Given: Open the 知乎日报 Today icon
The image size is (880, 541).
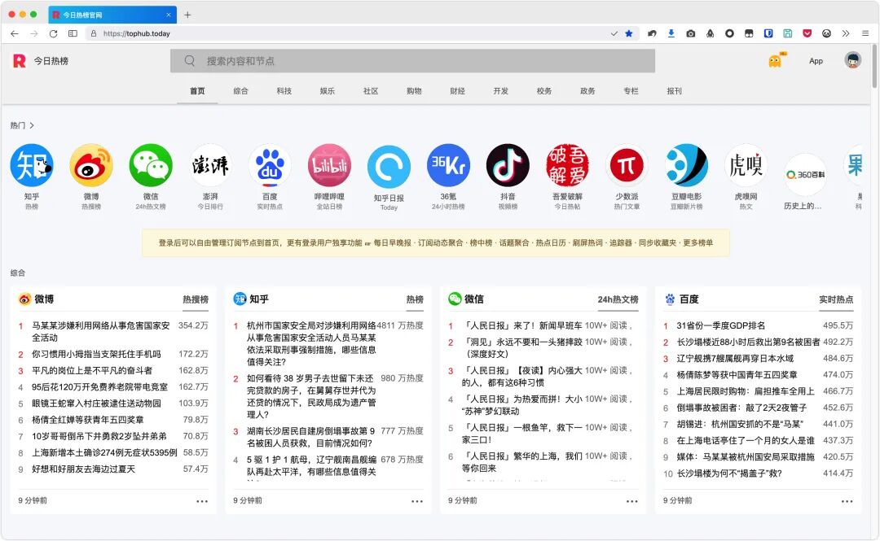Looking at the screenshot, I should (389, 167).
